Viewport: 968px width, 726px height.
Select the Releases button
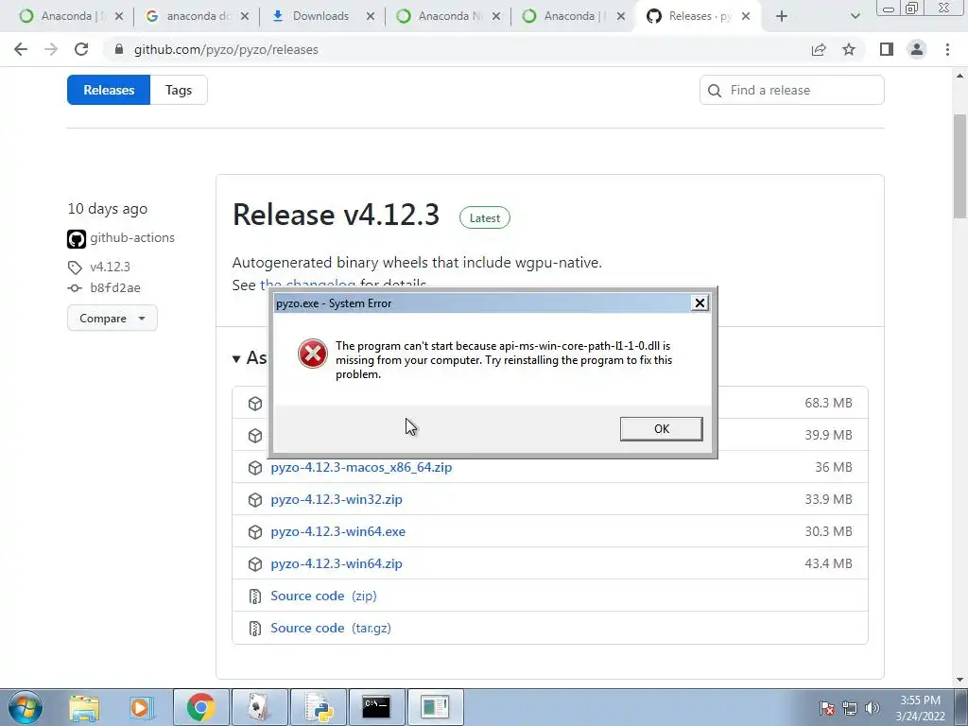(x=109, y=90)
